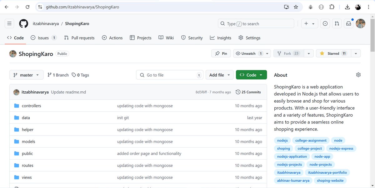Open the routes folder

click(27, 165)
